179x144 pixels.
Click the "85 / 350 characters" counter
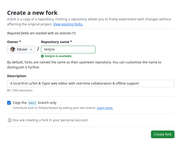pos(20,90)
